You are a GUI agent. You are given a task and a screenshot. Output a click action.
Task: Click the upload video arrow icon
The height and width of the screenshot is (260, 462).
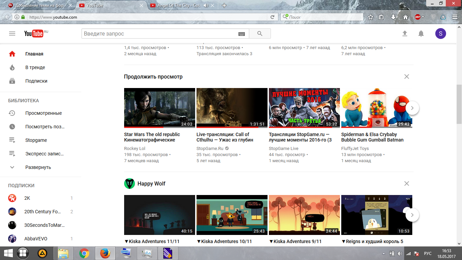click(x=405, y=34)
